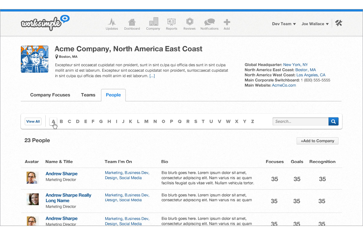Open the Updates pulse icon
This screenshot has height=235, width=363.
tap(112, 22)
